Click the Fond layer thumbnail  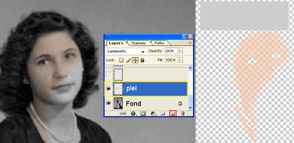point(118,103)
